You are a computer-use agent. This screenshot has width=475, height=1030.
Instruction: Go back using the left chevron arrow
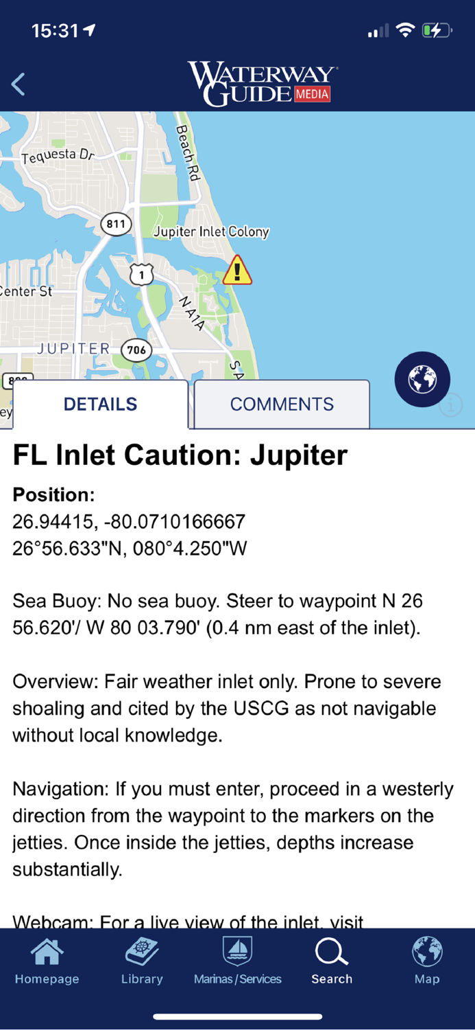point(17,83)
